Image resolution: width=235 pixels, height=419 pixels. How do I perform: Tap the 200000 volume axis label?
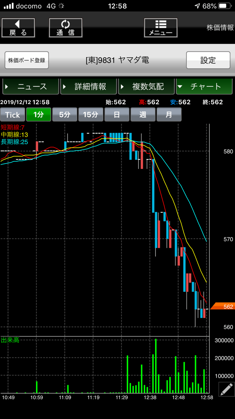click(x=224, y=358)
